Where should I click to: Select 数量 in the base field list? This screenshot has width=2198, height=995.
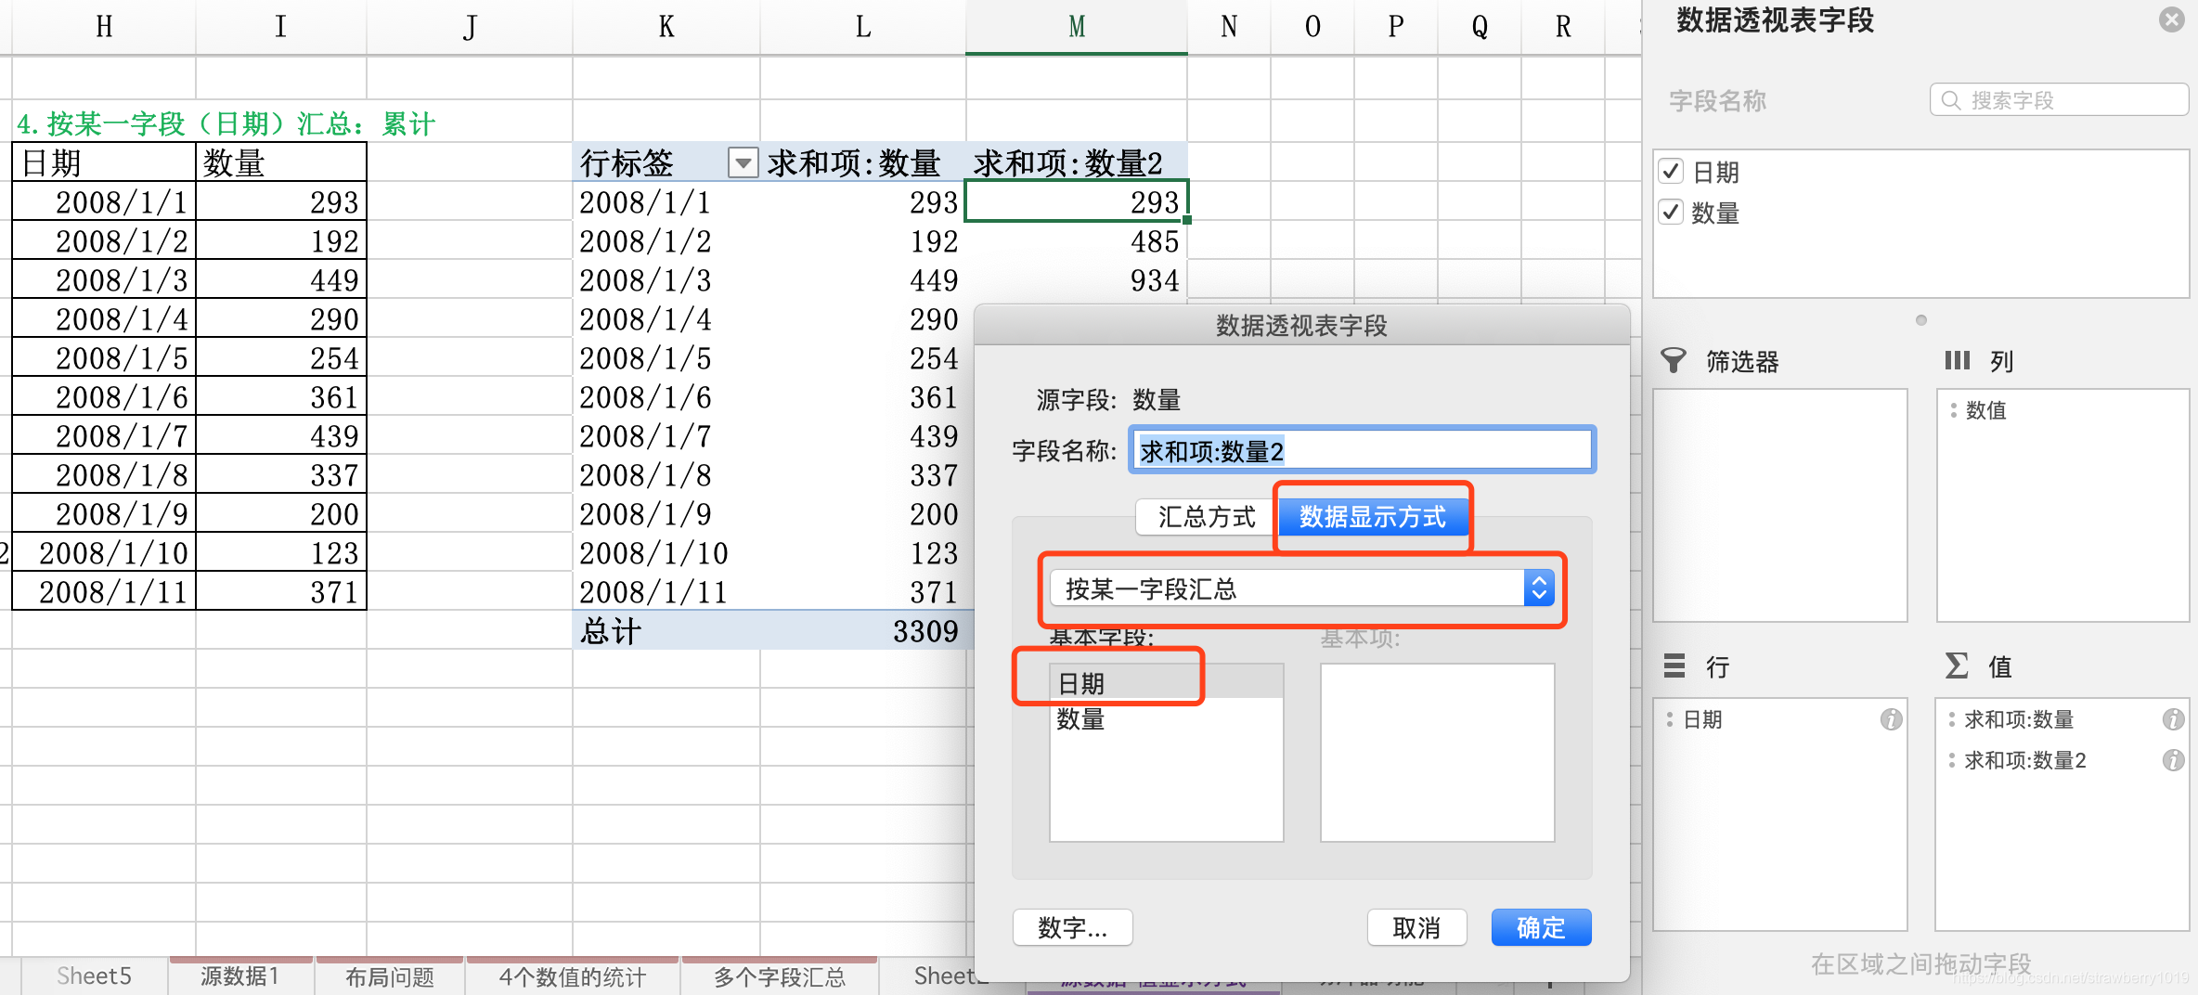1166,718
